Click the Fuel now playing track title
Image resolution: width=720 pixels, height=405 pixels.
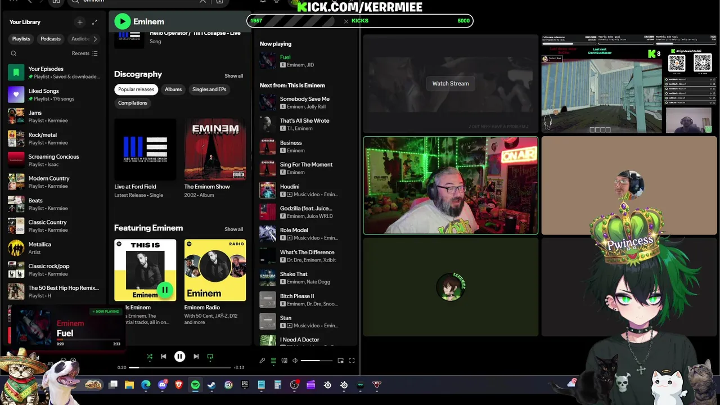285,57
